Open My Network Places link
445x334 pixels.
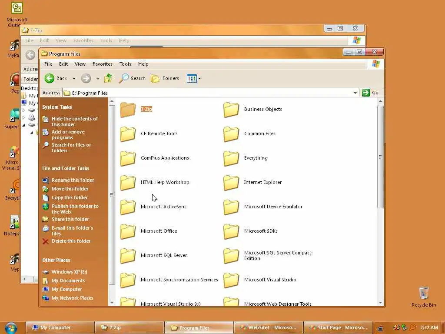coord(73,298)
